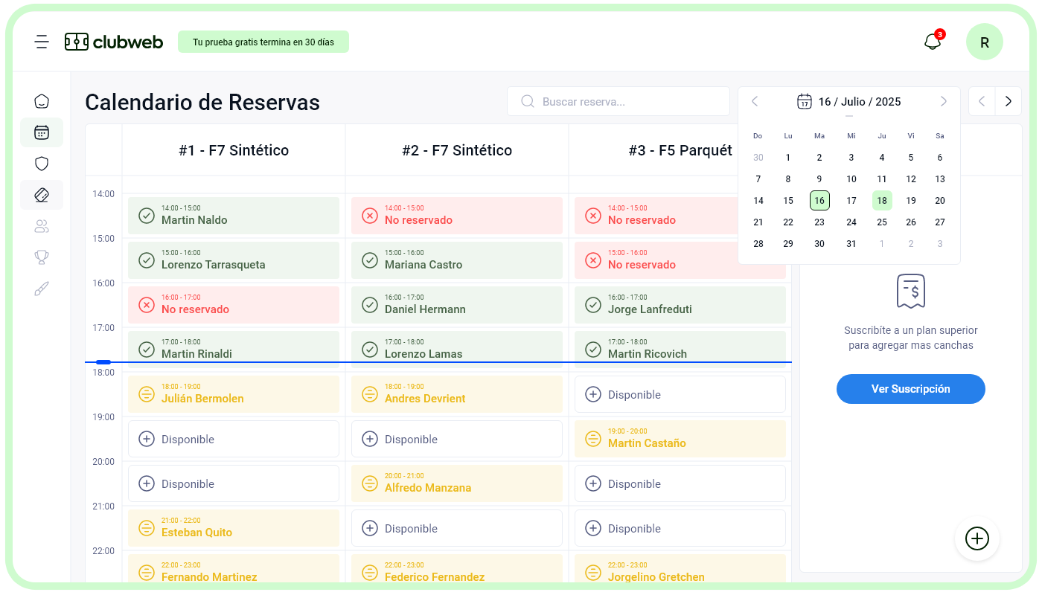Click the round plus floating button
This screenshot has width=1042, height=595.
977,538
